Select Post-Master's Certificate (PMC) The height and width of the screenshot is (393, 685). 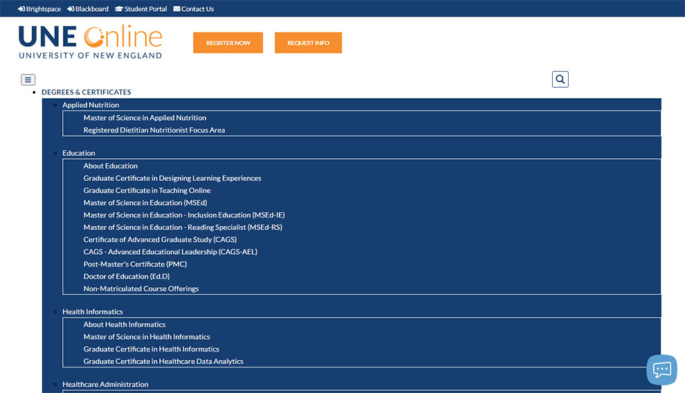pos(135,264)
